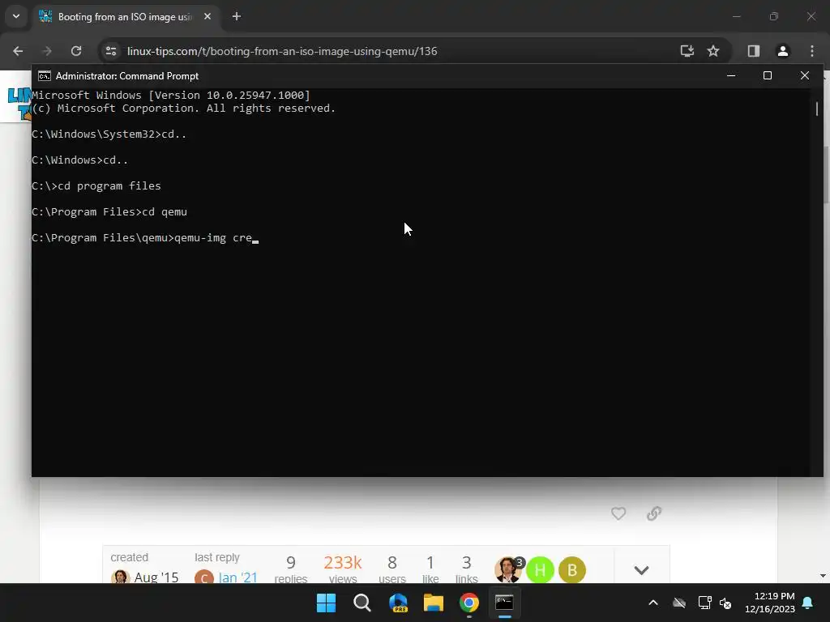Like the post with heart icon

coord(618,513)
